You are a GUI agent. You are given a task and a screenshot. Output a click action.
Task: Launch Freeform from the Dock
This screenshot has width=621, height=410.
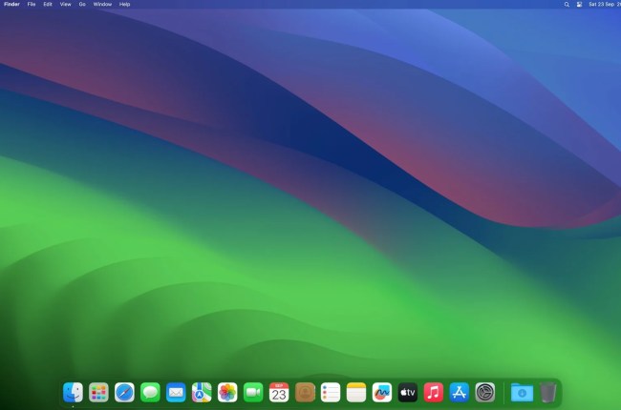tap(382, 392)
